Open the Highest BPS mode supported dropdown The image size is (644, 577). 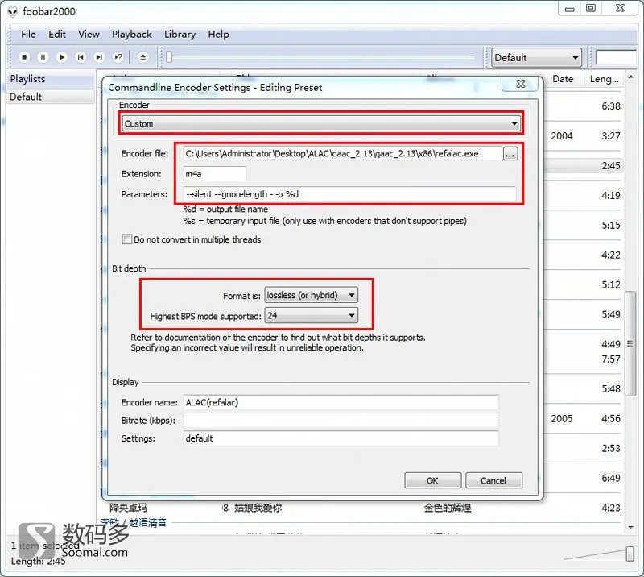click(x=312, y=315)
